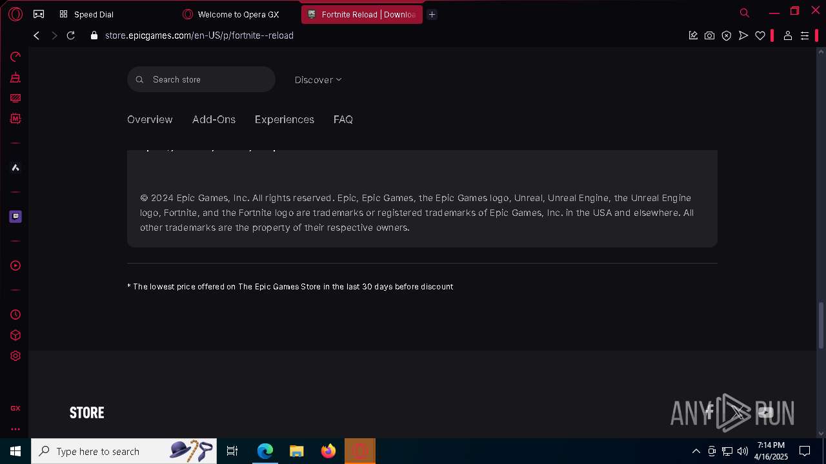The width and height of the screenshot is (826, 464).
Task: Expand the Discover dropdown
Action: click(x=318, y=80)
